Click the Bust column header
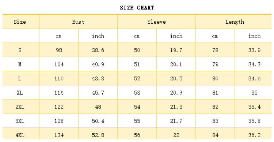Screen dimensions: 274x142 (x=78, y=22)
